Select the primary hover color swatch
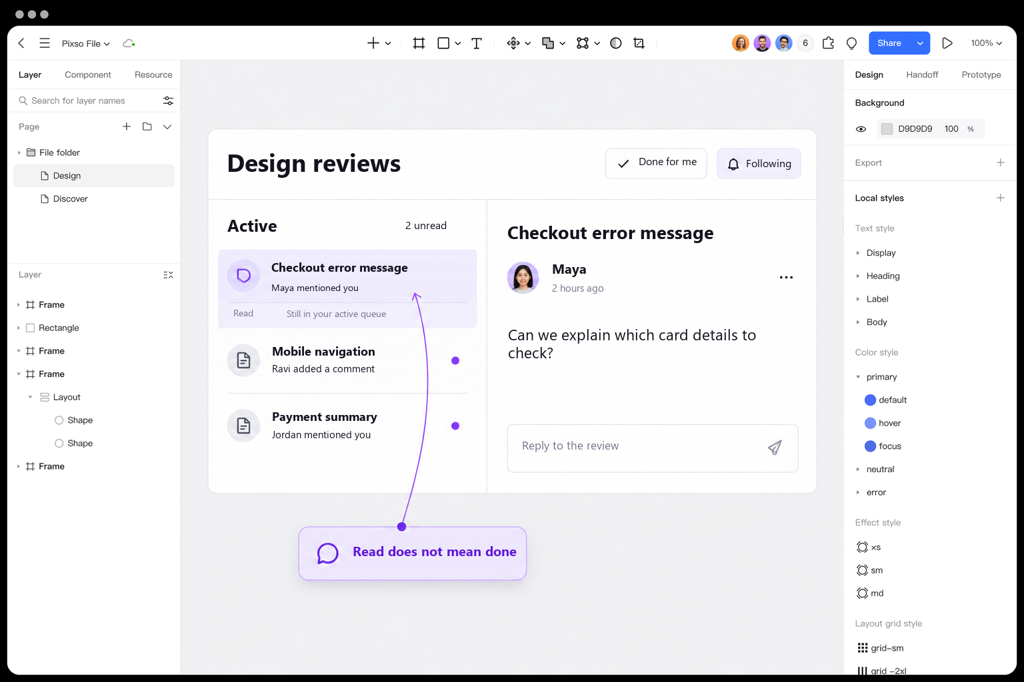Screen dimensions: 1024x682 point(870,423)
